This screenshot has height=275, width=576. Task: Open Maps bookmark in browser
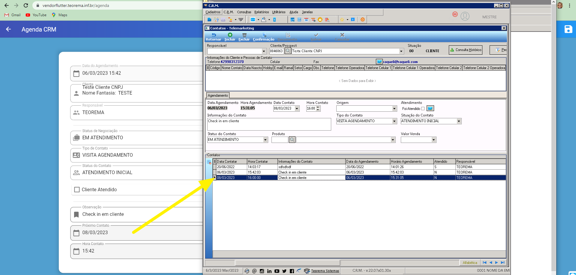59,15
